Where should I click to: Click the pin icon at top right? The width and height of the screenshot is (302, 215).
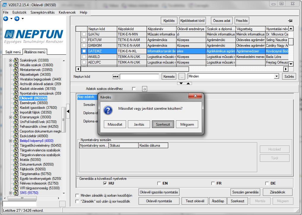290,20
